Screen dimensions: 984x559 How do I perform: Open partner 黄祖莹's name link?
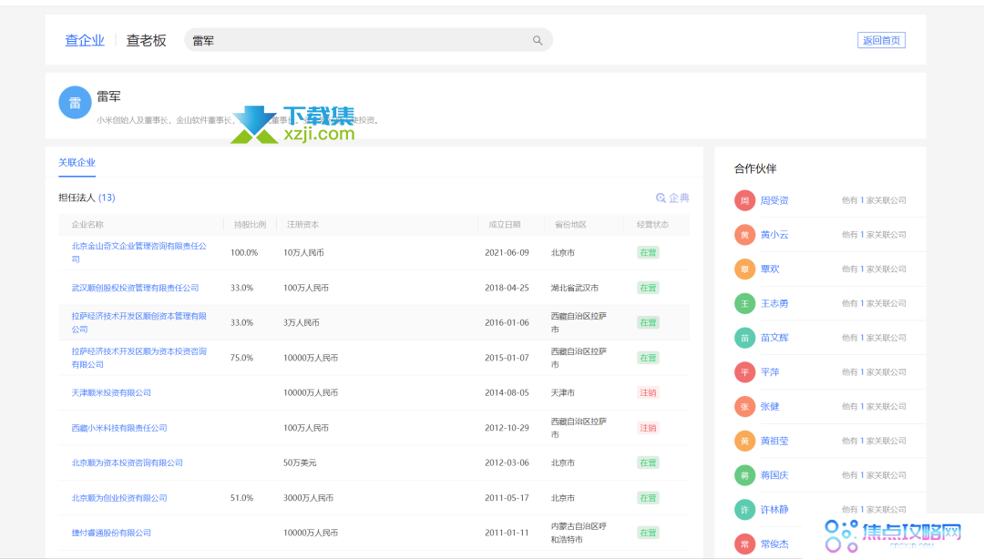pos(774,441)
